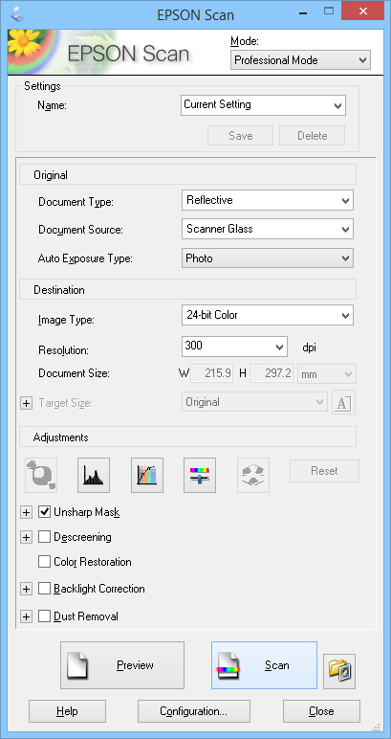The width and height of the screenshot is (391, 739).
Task: Expand the Descreening options
Action: pos(27,537)
